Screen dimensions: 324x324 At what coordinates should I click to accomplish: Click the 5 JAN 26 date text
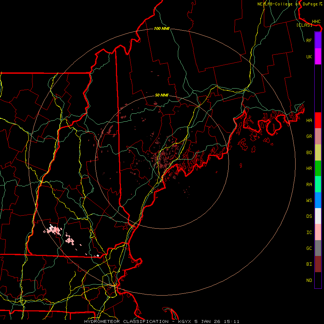tap(208, 321)
